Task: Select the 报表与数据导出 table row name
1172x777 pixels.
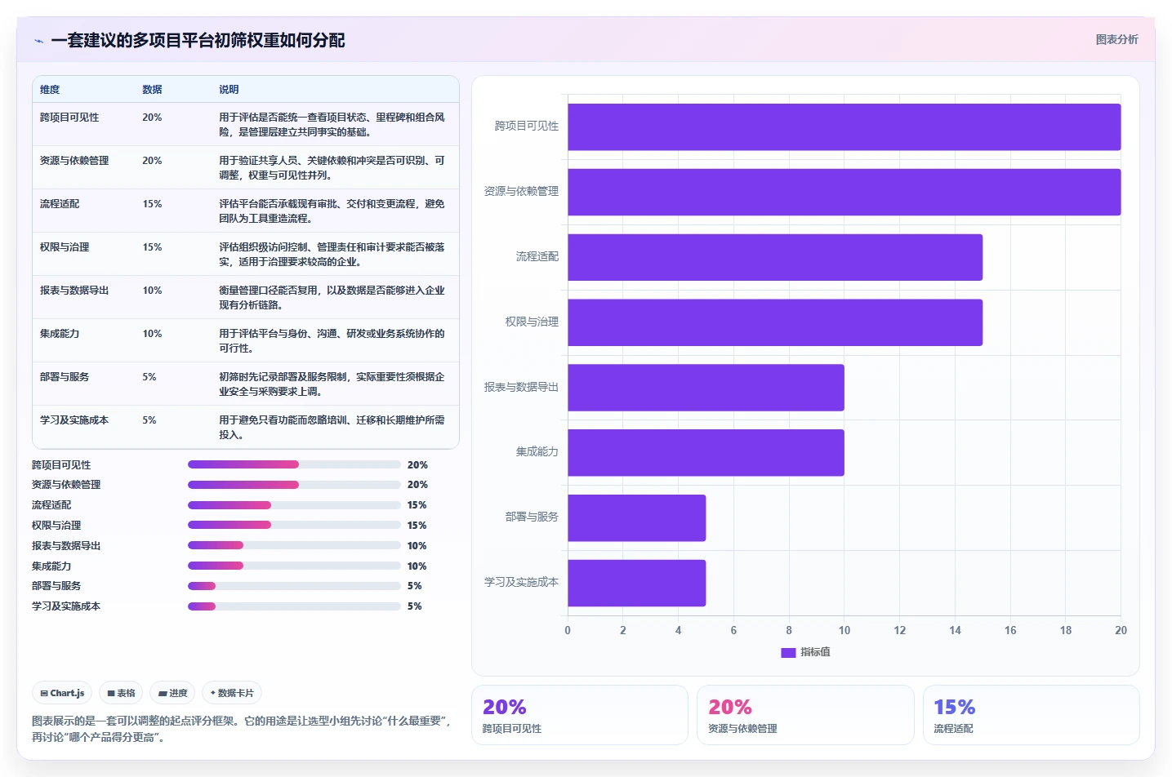Action: 74,291
